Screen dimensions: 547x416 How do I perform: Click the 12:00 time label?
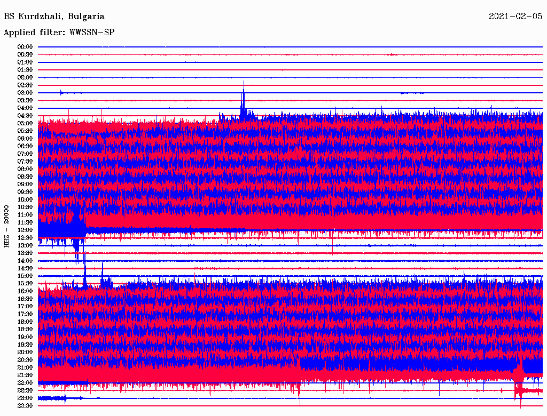coord(25,230)
